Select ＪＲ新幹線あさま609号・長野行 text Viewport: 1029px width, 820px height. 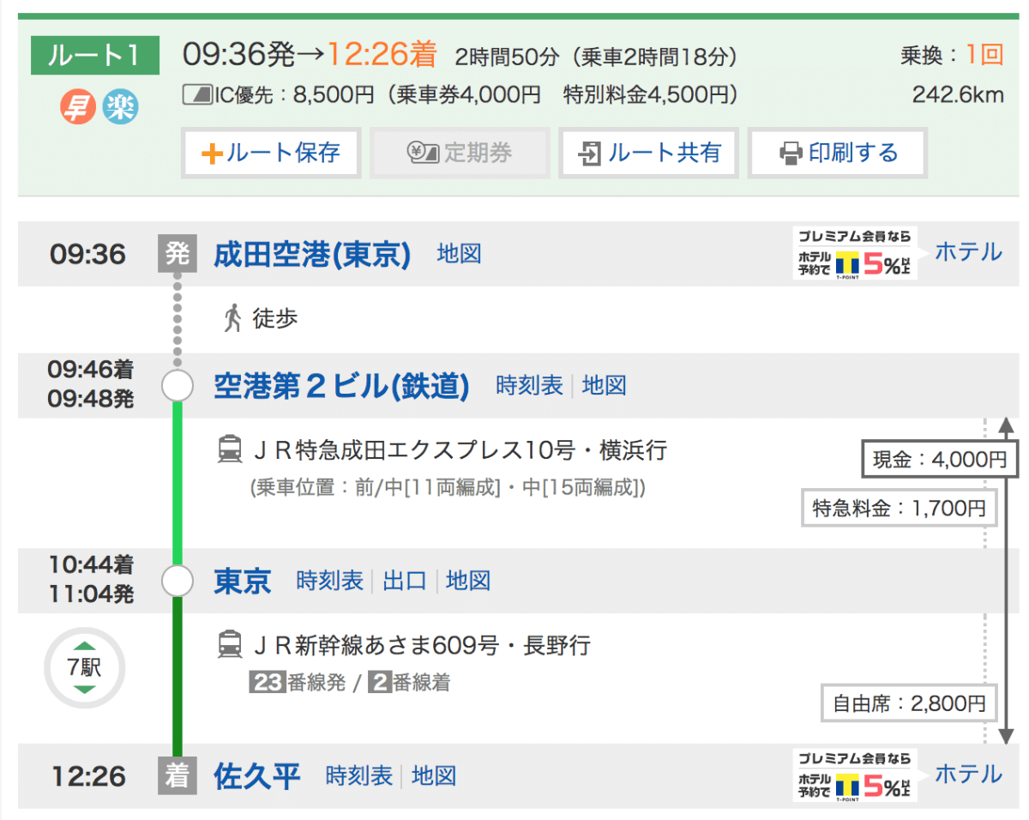pyautogui.click(x=421, y=645)
